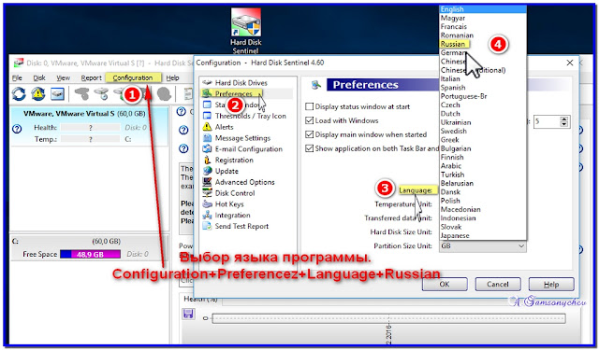Uncheck Display main window when started

click(x=310, y=134)
